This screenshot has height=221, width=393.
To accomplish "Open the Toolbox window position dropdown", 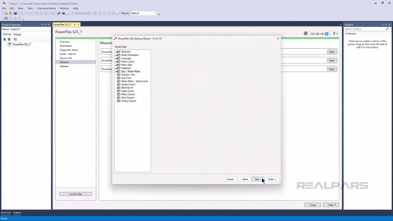I will click(x=382, y=25).
